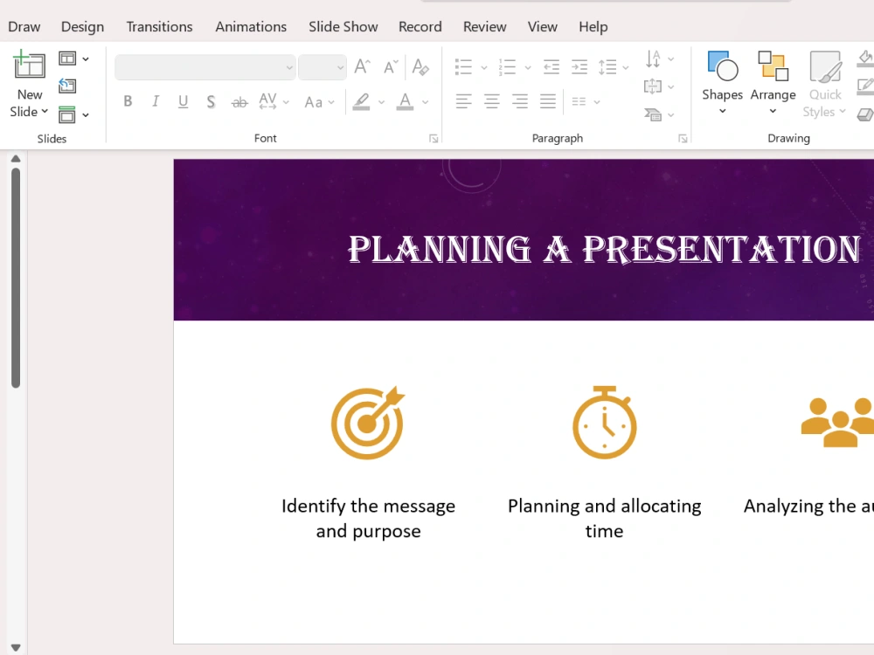Screen dimensions: 874x655
Task: Go to the Animations tab
Action: (251, 27)
